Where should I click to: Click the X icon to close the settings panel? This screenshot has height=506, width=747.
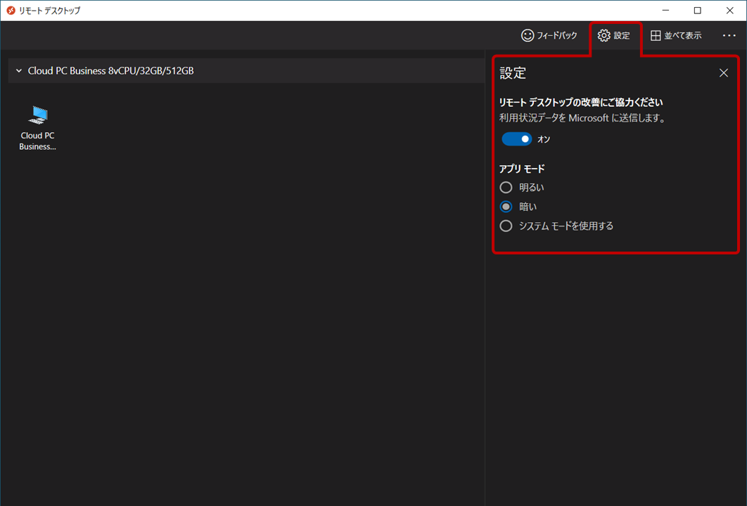click(724, 72)
